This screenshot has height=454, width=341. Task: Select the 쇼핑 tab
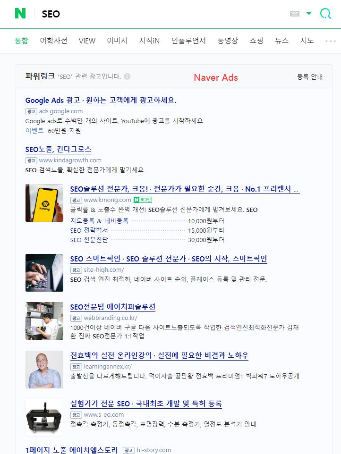(256, 41)
